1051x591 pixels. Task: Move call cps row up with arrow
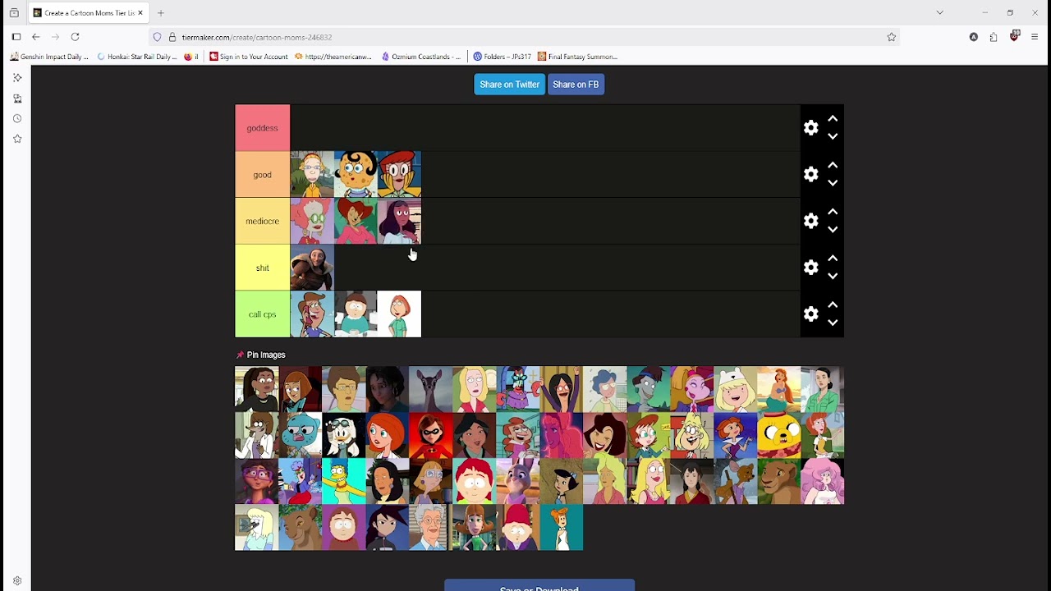point(833,305)
